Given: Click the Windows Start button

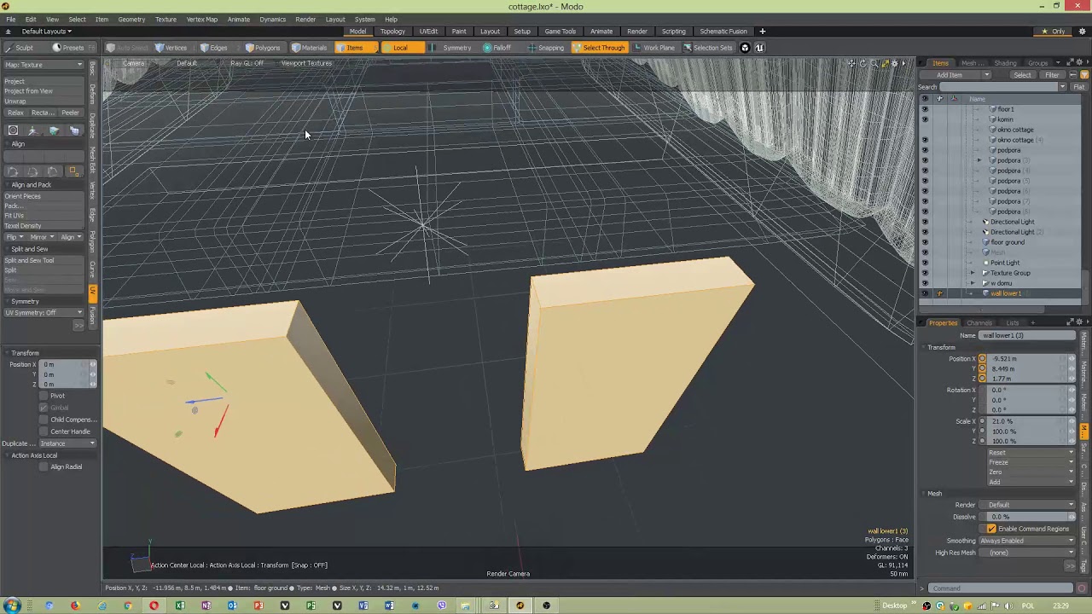Looking at the screenshot, I should (x=11, y=605).
